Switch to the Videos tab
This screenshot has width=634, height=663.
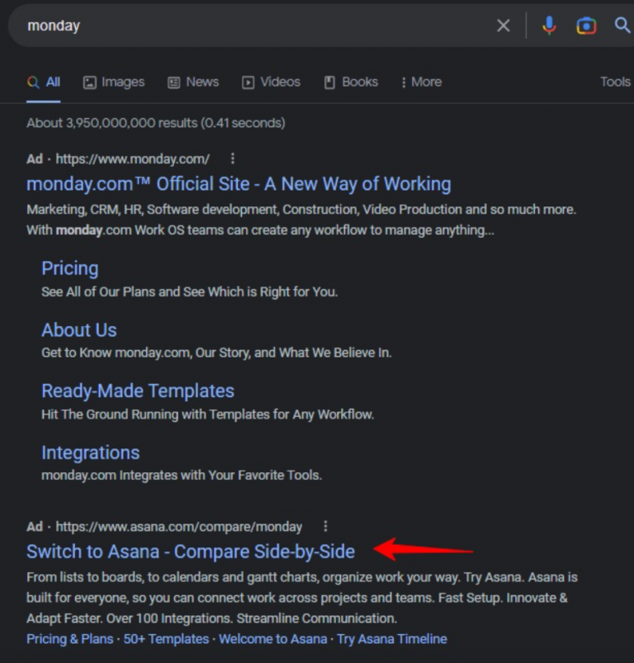[x=271, y=82]
